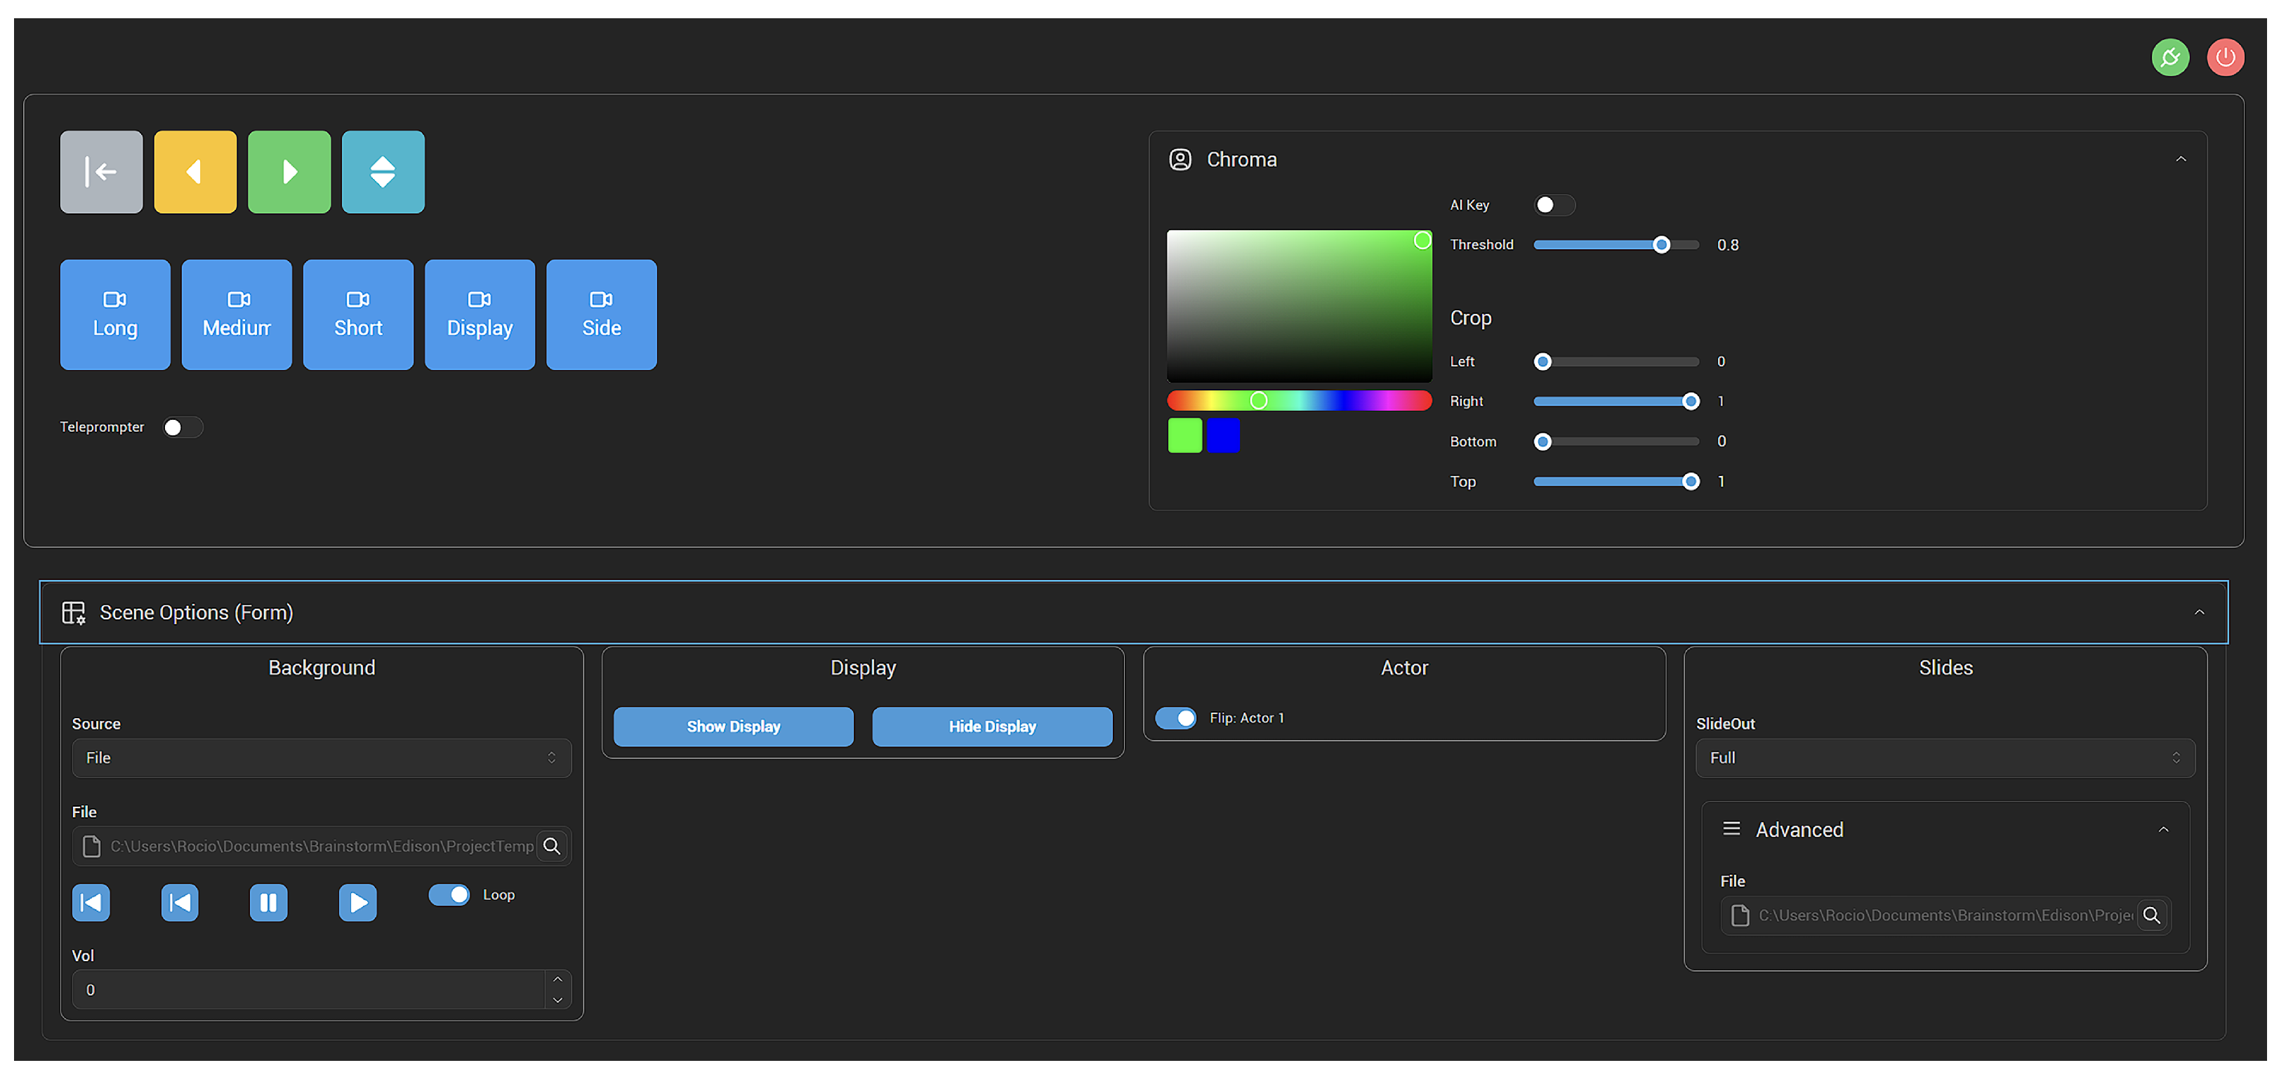Click the gray go-to-start arrow button
Screen dimensions: 2286x1077
(101, 172)
